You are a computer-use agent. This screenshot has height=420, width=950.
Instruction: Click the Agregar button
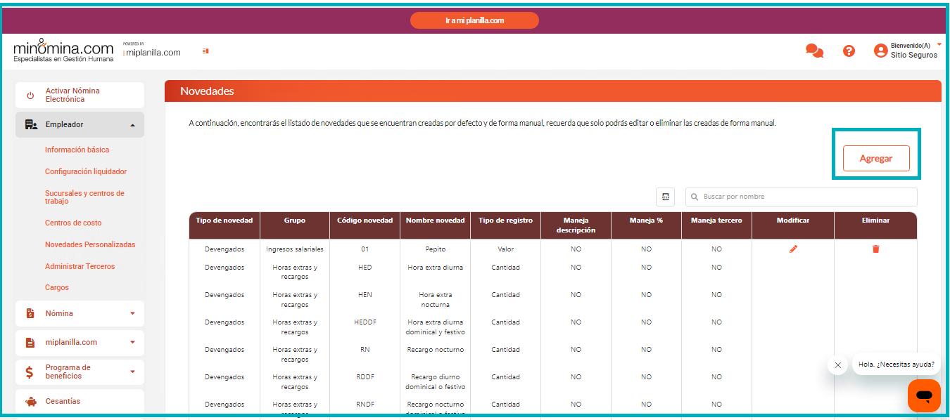[x=876, y=159]
